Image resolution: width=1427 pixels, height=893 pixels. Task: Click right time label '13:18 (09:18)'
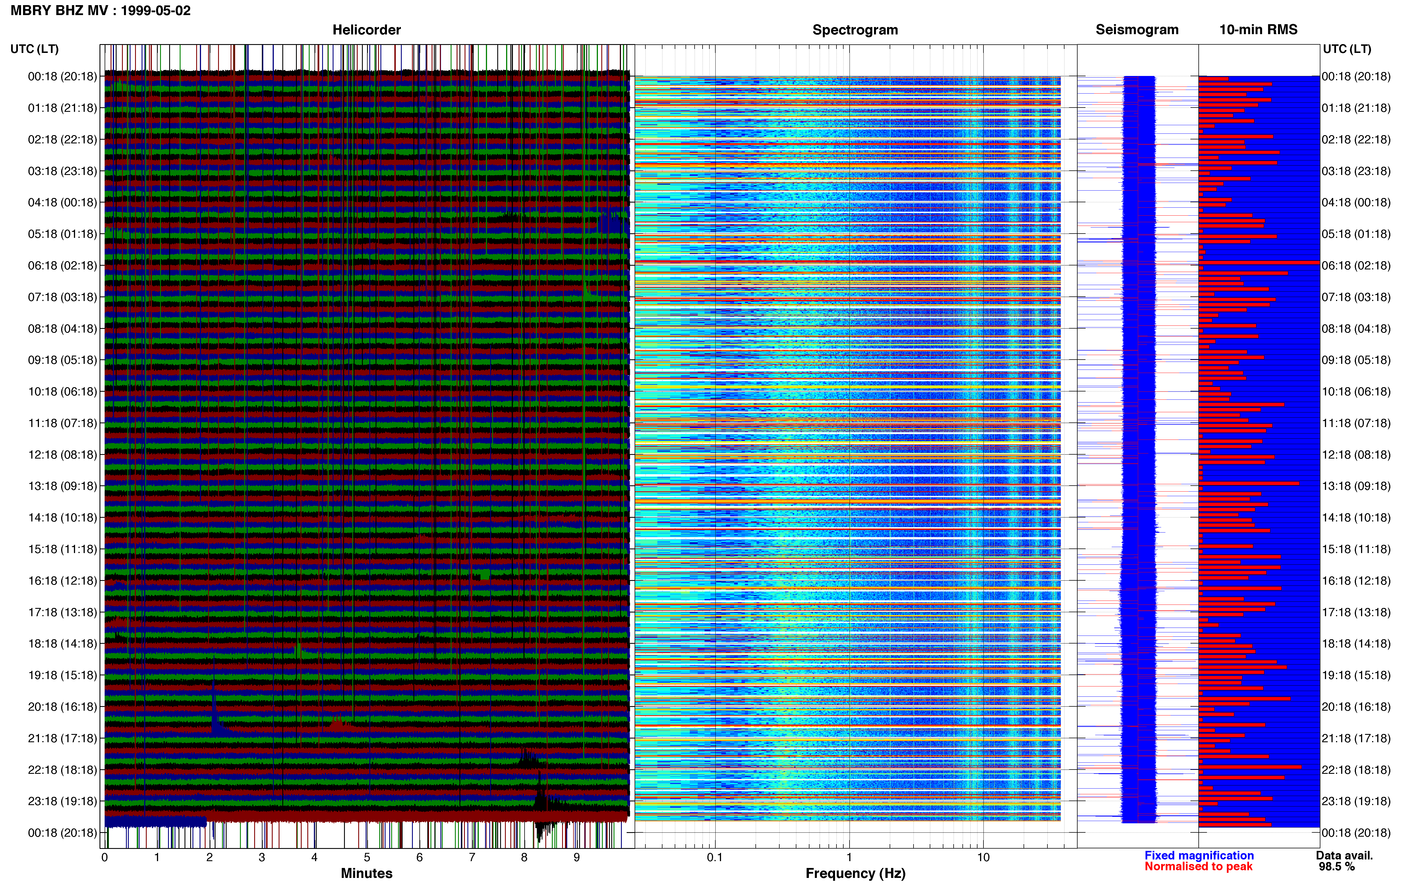(x=1356, y=486)
